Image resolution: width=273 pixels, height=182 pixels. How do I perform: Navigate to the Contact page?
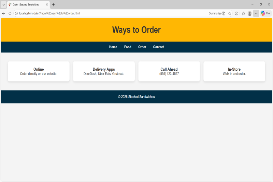pos(158,47)
